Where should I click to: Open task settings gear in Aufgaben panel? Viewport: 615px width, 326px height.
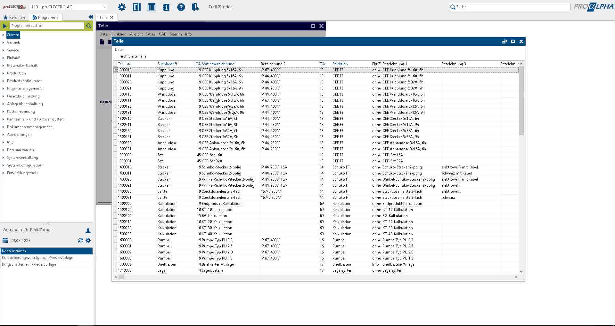point(88,240)
